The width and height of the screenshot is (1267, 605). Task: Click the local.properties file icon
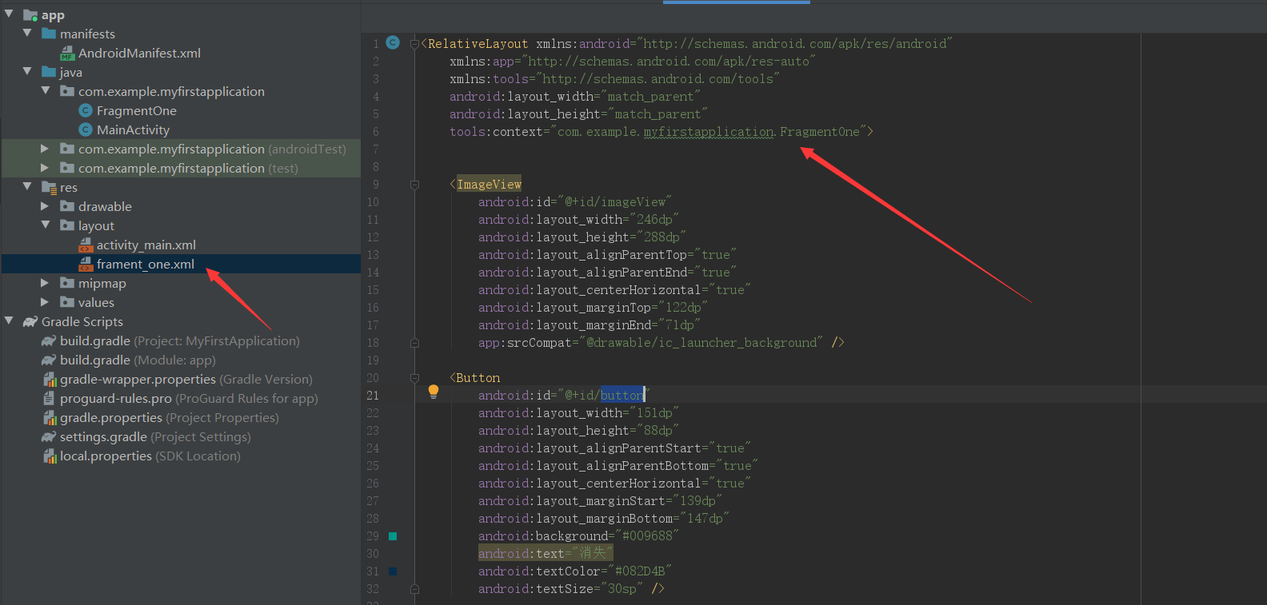[x=50, y=456]
